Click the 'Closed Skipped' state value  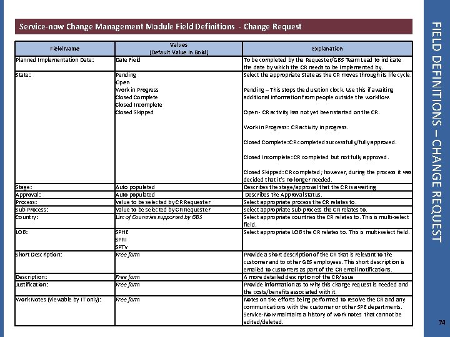click(x=134, y=112)
